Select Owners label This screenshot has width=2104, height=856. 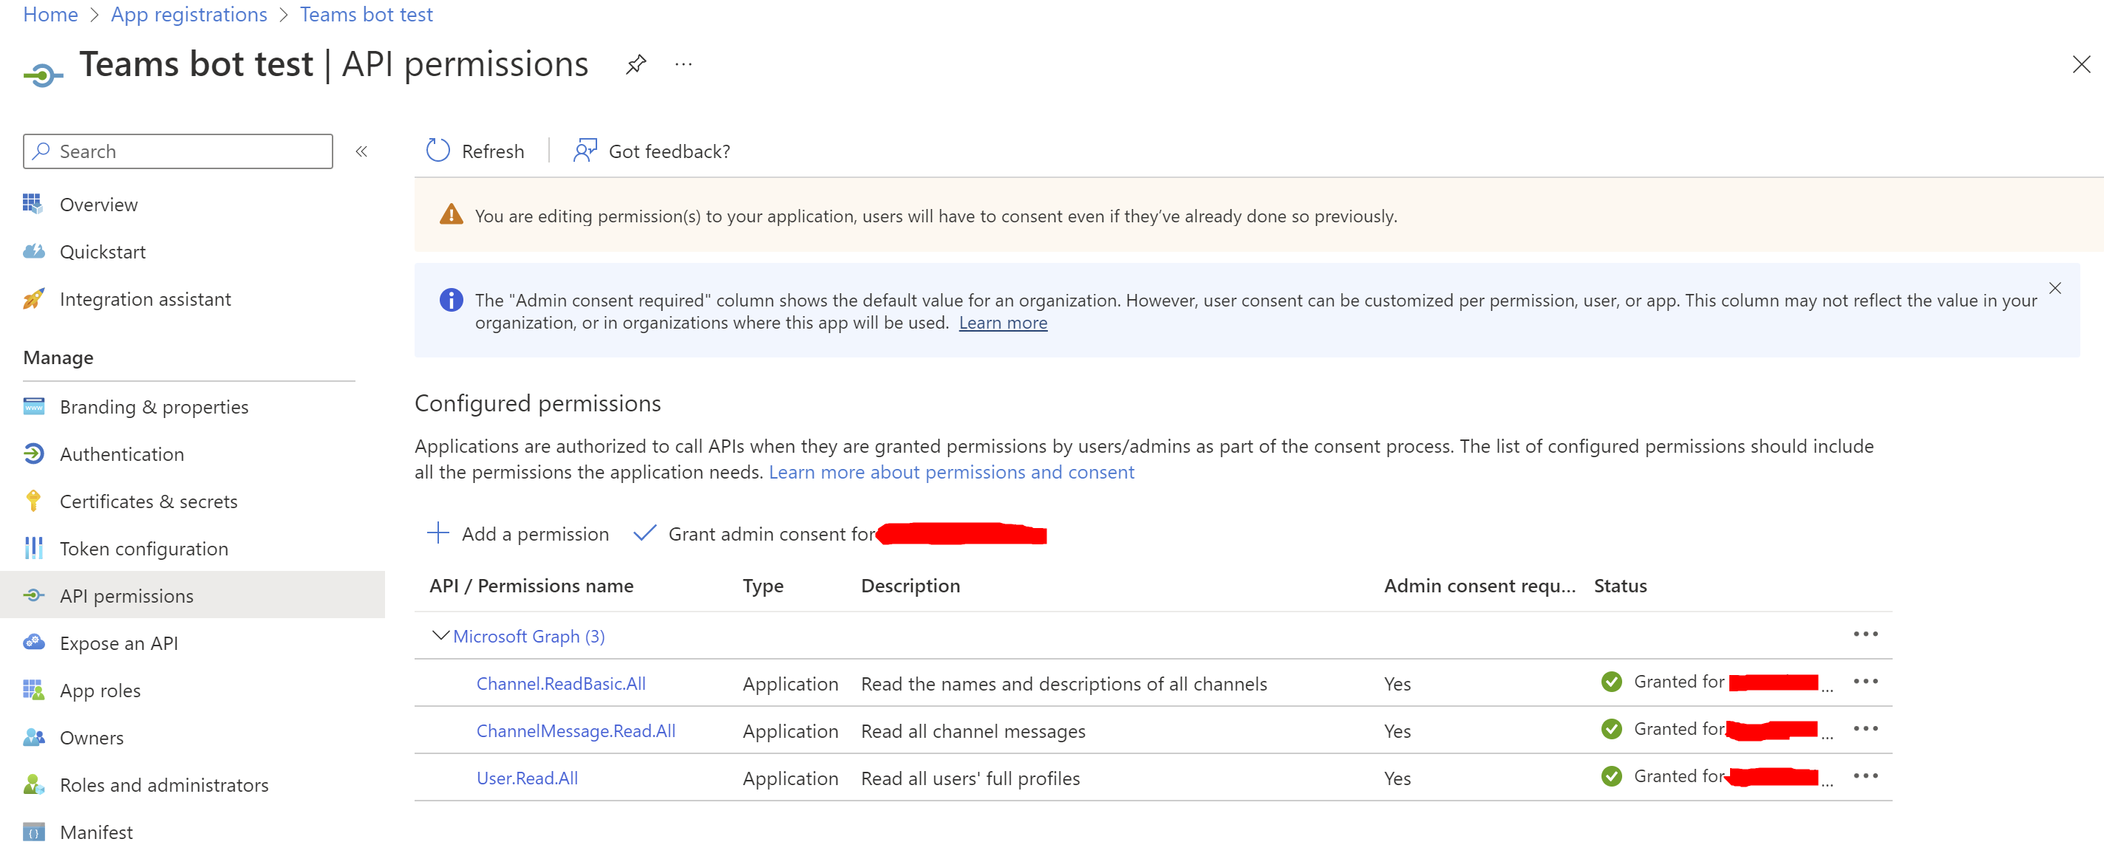[x=92, y=739]
